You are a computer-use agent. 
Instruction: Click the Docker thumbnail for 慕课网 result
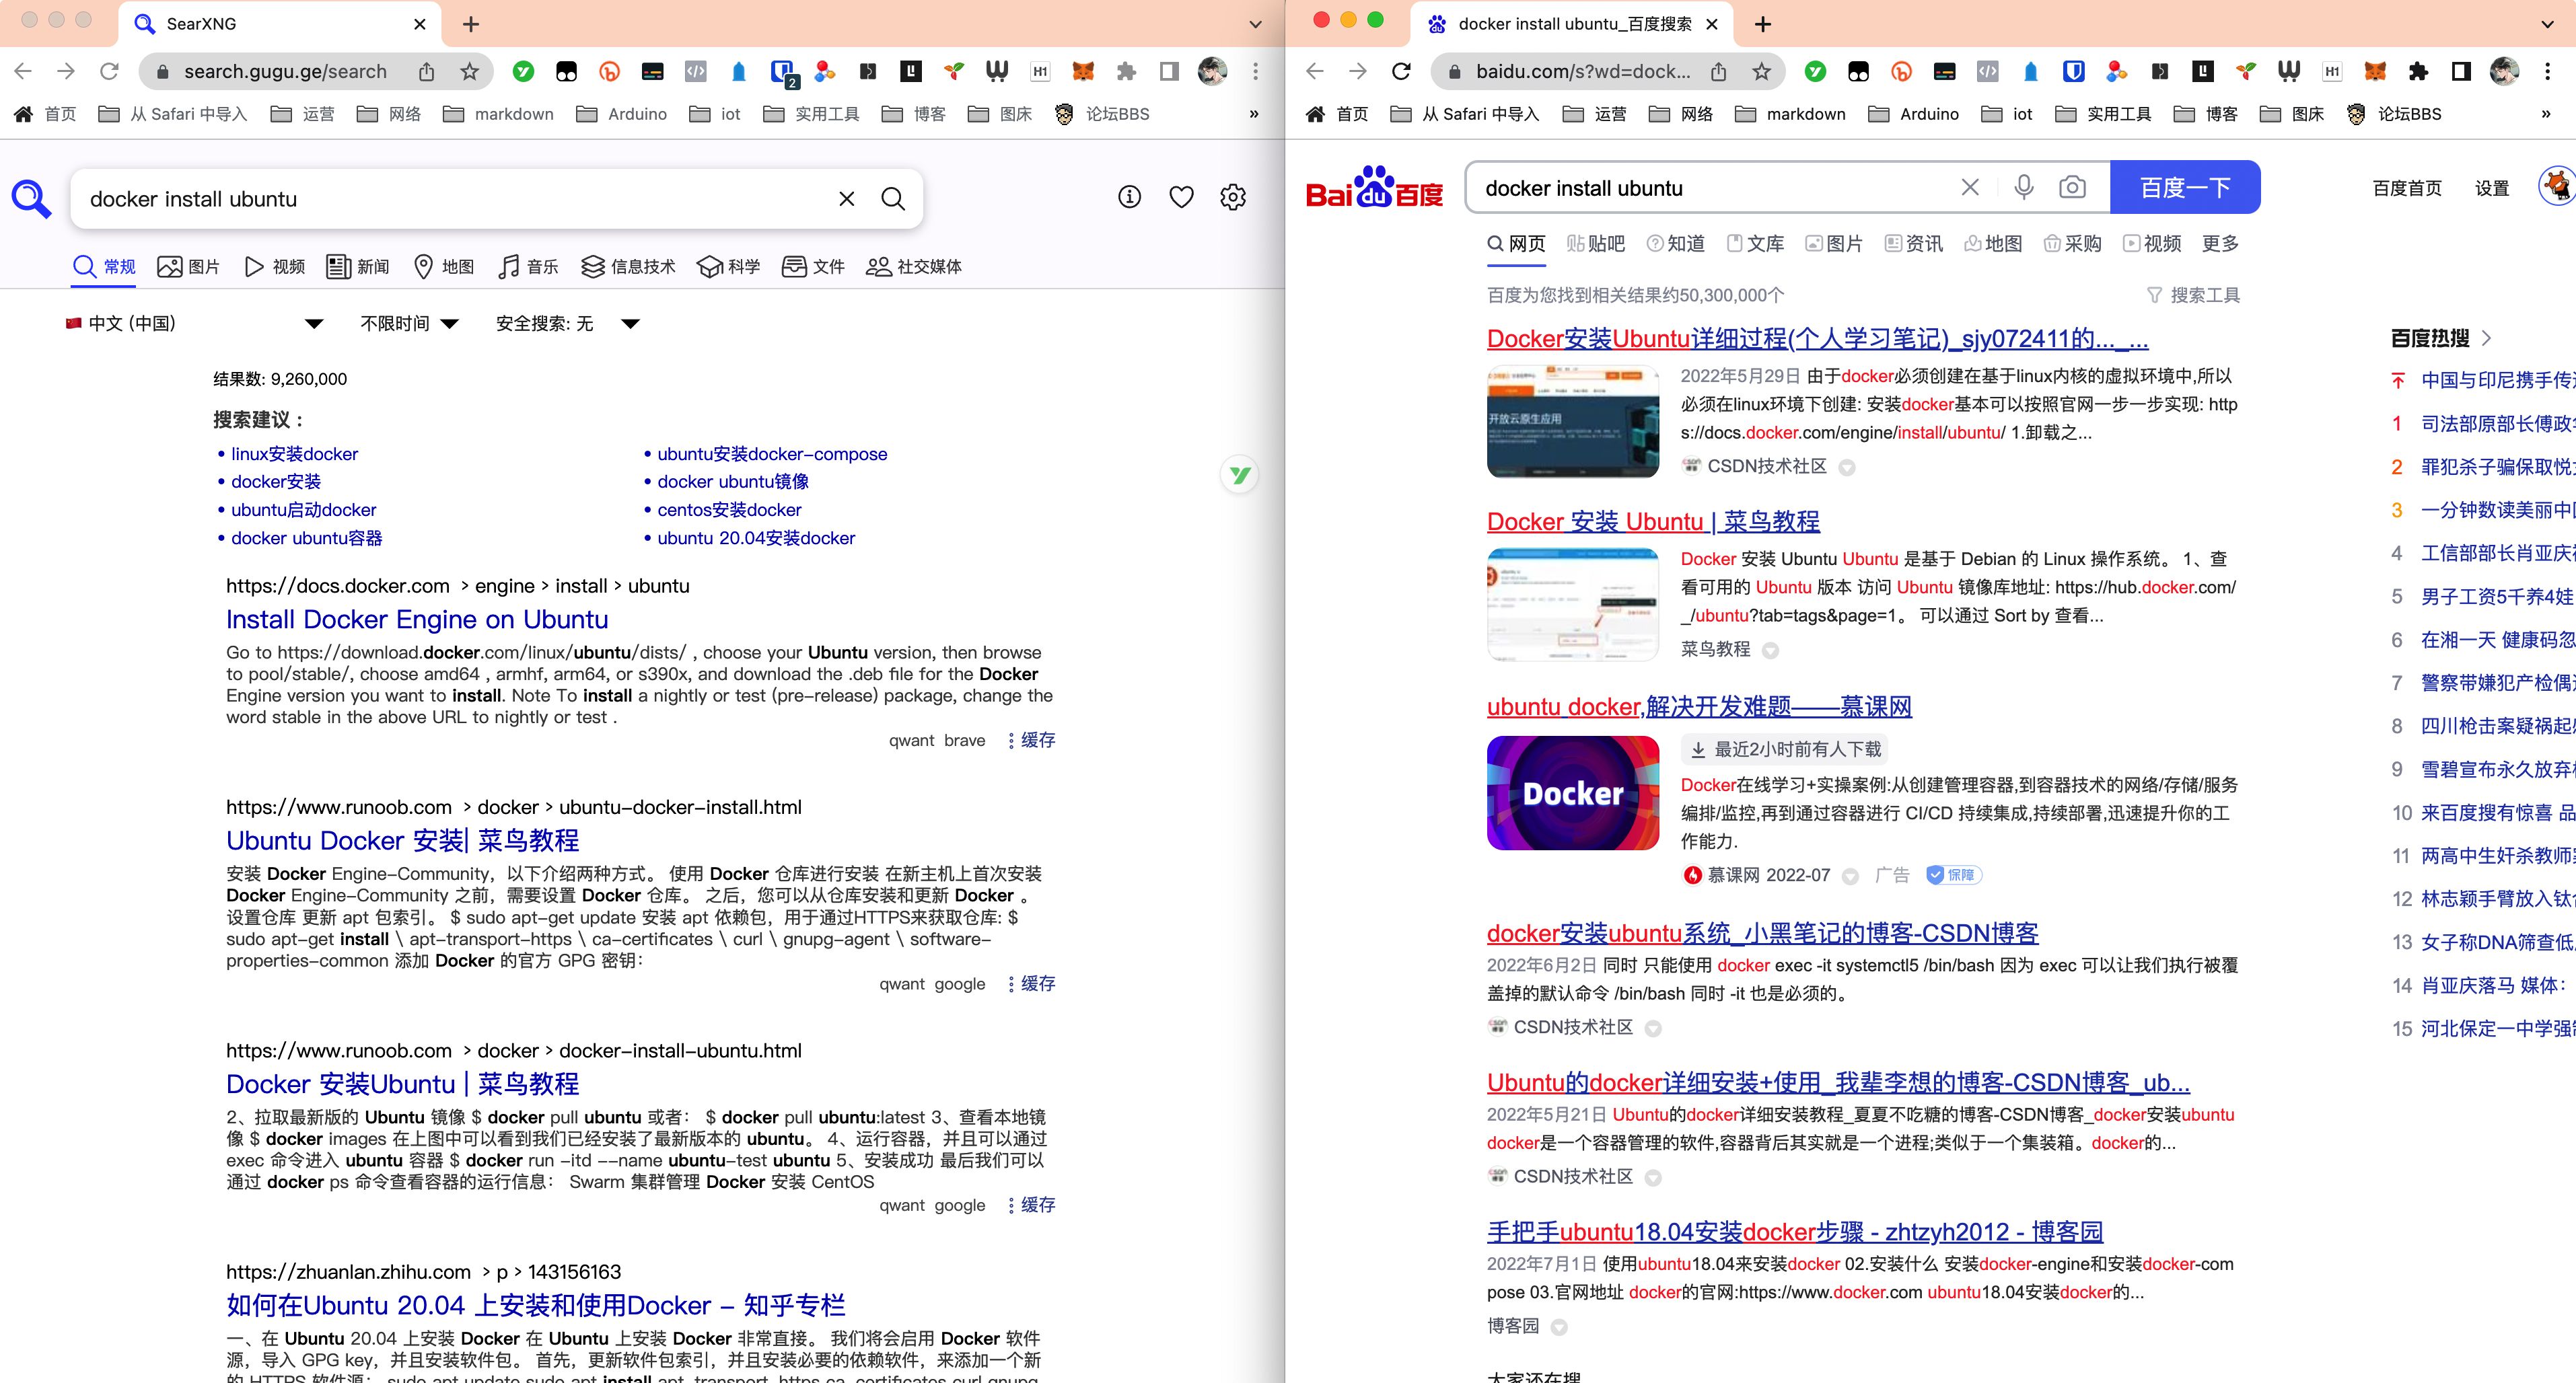1572,794
